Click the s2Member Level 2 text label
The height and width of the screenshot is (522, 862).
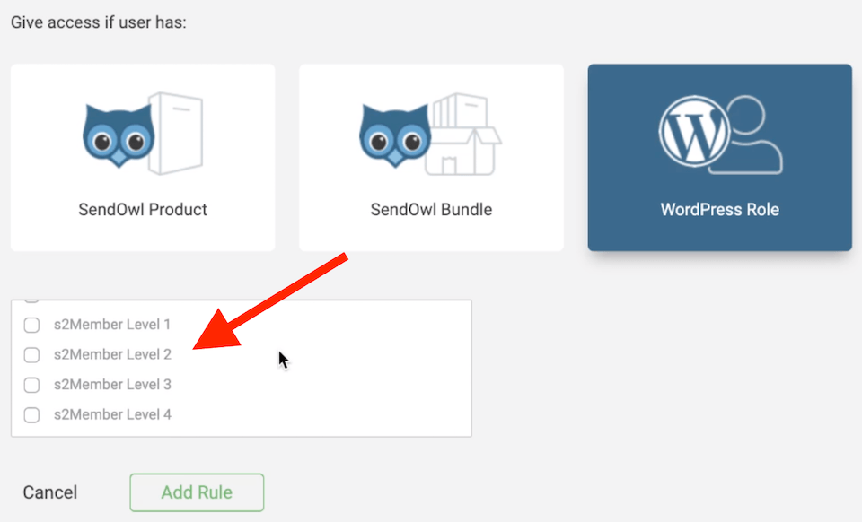(112, 354)
